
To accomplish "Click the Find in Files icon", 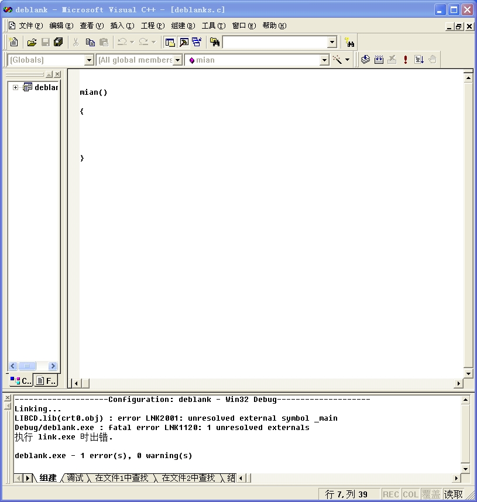I will click(215, 42).
